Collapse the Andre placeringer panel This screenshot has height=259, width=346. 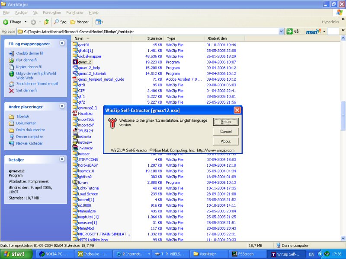pyautogui.click(x=62, y=106)
